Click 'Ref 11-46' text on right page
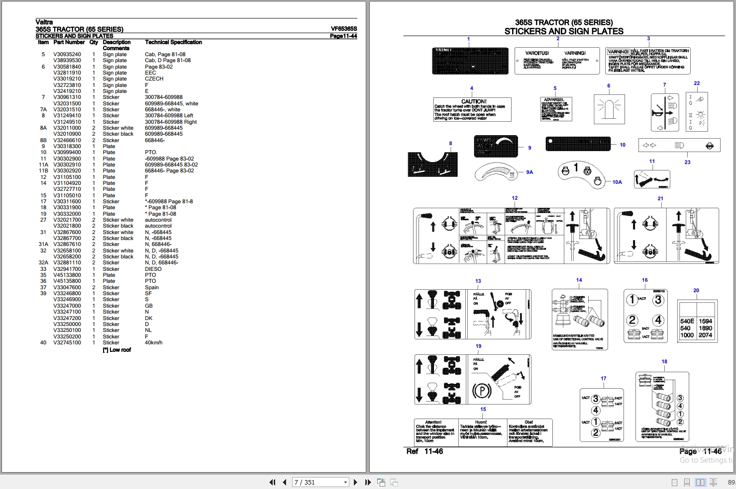Viewport: 736px width, 489px height. coord(424,451)
